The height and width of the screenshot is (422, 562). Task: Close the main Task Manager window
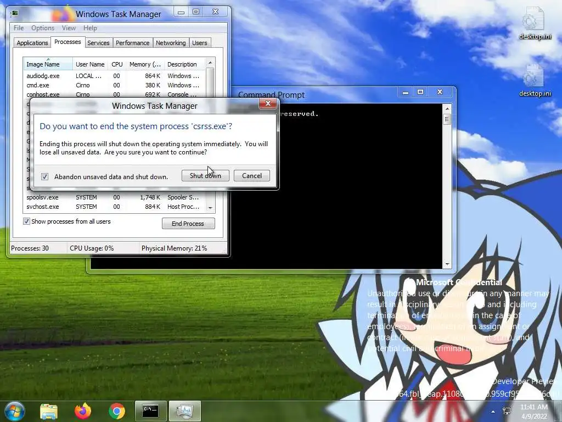[215, 12]
